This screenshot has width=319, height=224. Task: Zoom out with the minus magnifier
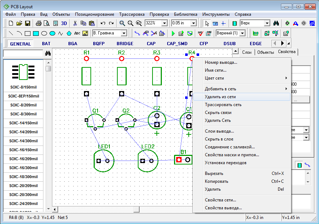130,23
